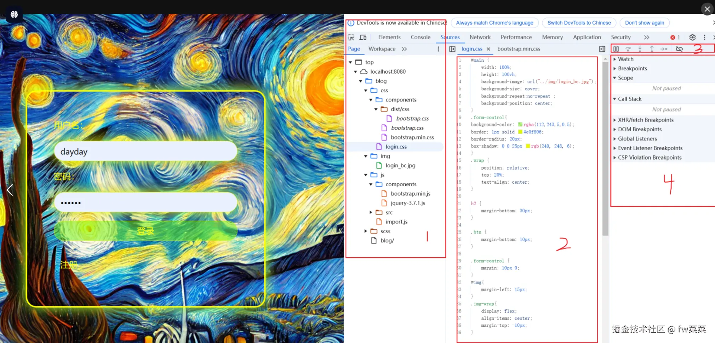Toggle the device toolbar icon
The image size is (715, 343).
(363, 37)
